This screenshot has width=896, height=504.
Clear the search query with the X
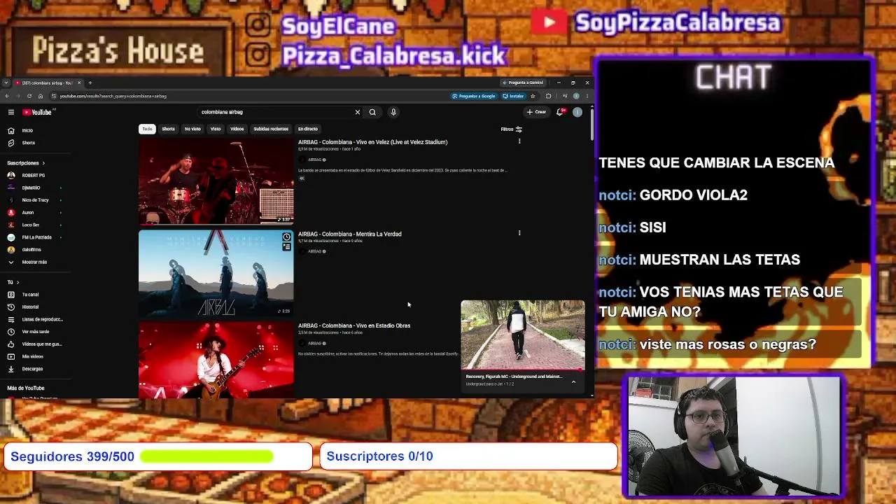click(358, 112)
